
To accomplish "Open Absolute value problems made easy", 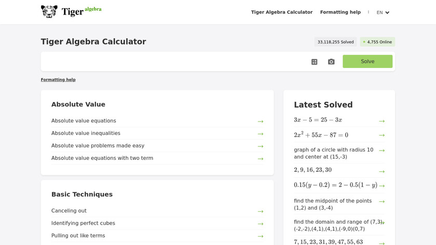I will pos(98,146).
